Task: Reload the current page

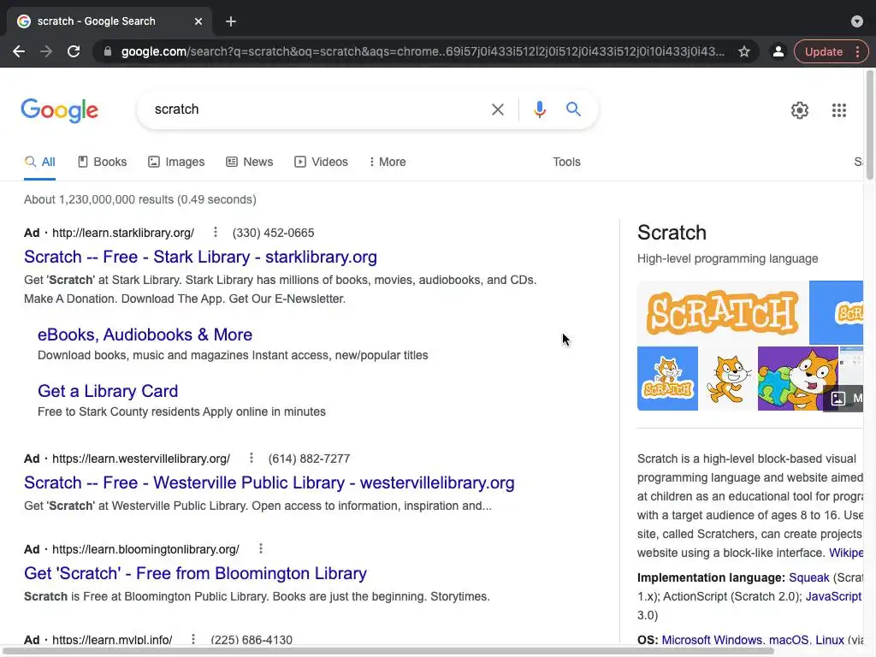Action: pos(74,51)
